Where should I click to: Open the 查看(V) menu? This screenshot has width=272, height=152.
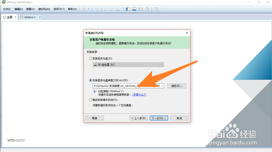pyautogui.click(x=30, y=9)
